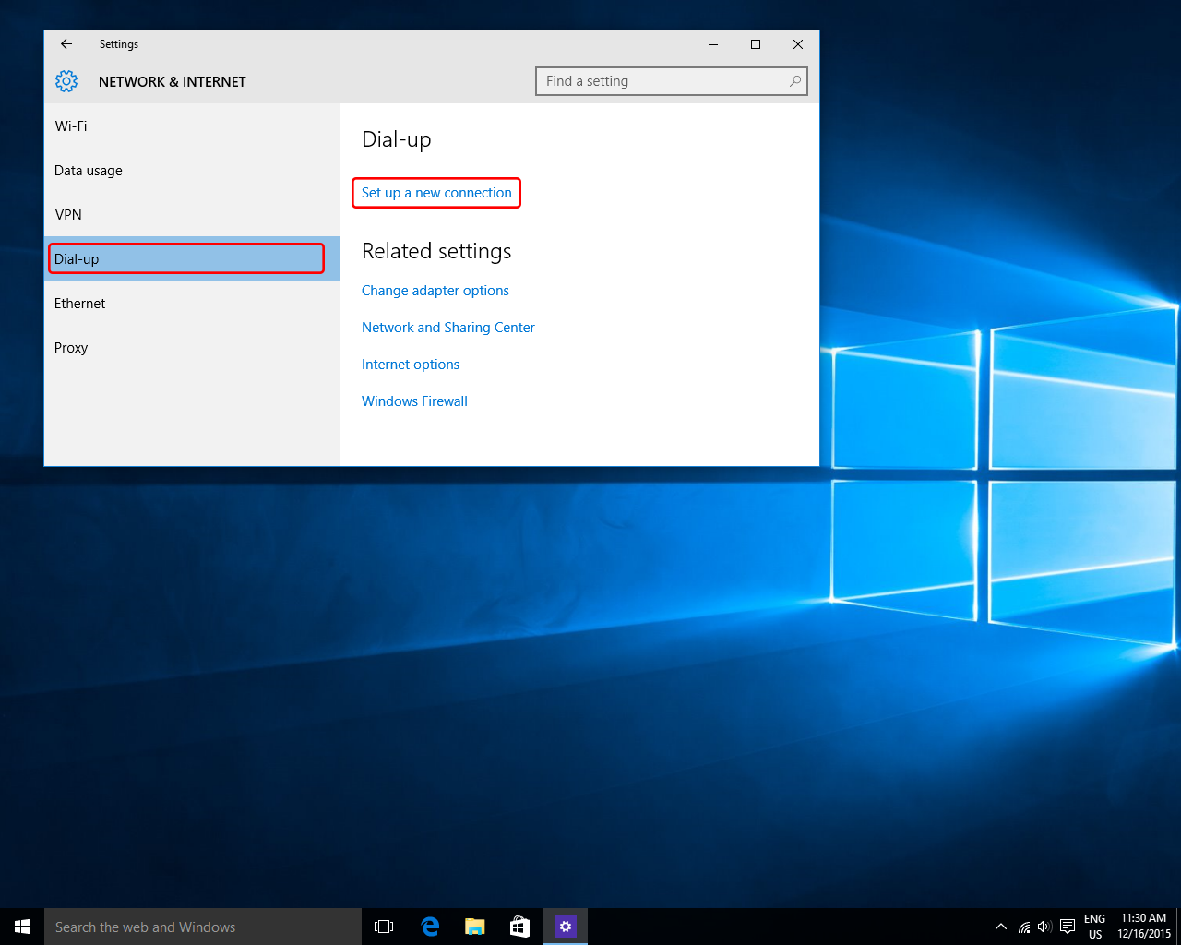Open Action Center notifications icon
The height and width of the screenshot is (945, 1181).
[1068, 927]
